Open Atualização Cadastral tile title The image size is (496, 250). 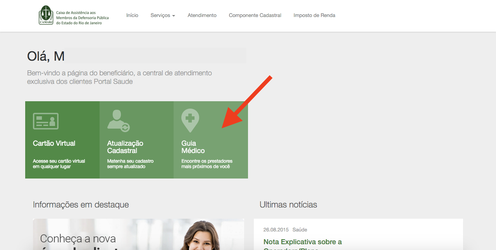click(x=125, y=147)
